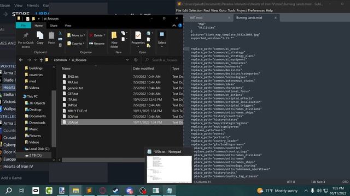Switch to the AAT.mod tab in Sublime
Viewport: 350px width, 196px height.
click(196, 17)
